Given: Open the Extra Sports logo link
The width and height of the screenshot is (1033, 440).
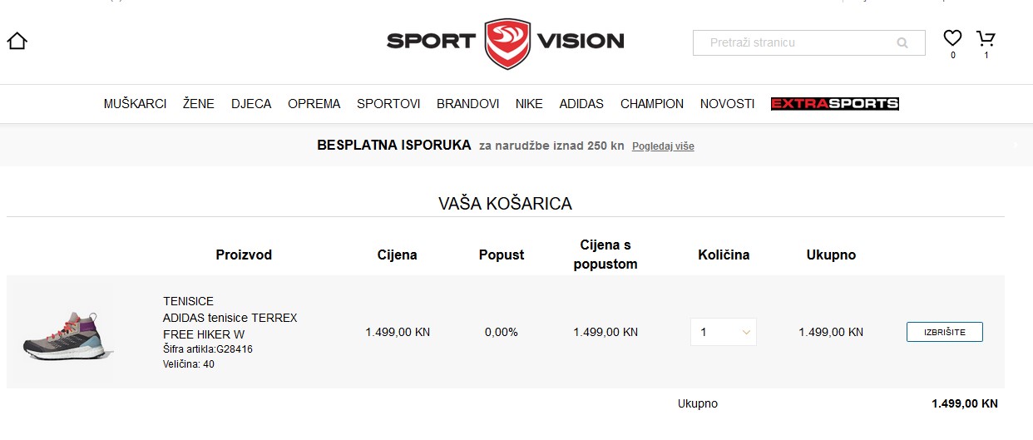Looking at the screenshot, I should [835, 104].
